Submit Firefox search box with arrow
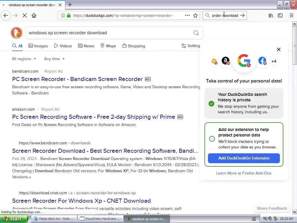The image size is (297, 223). (242, 16)
